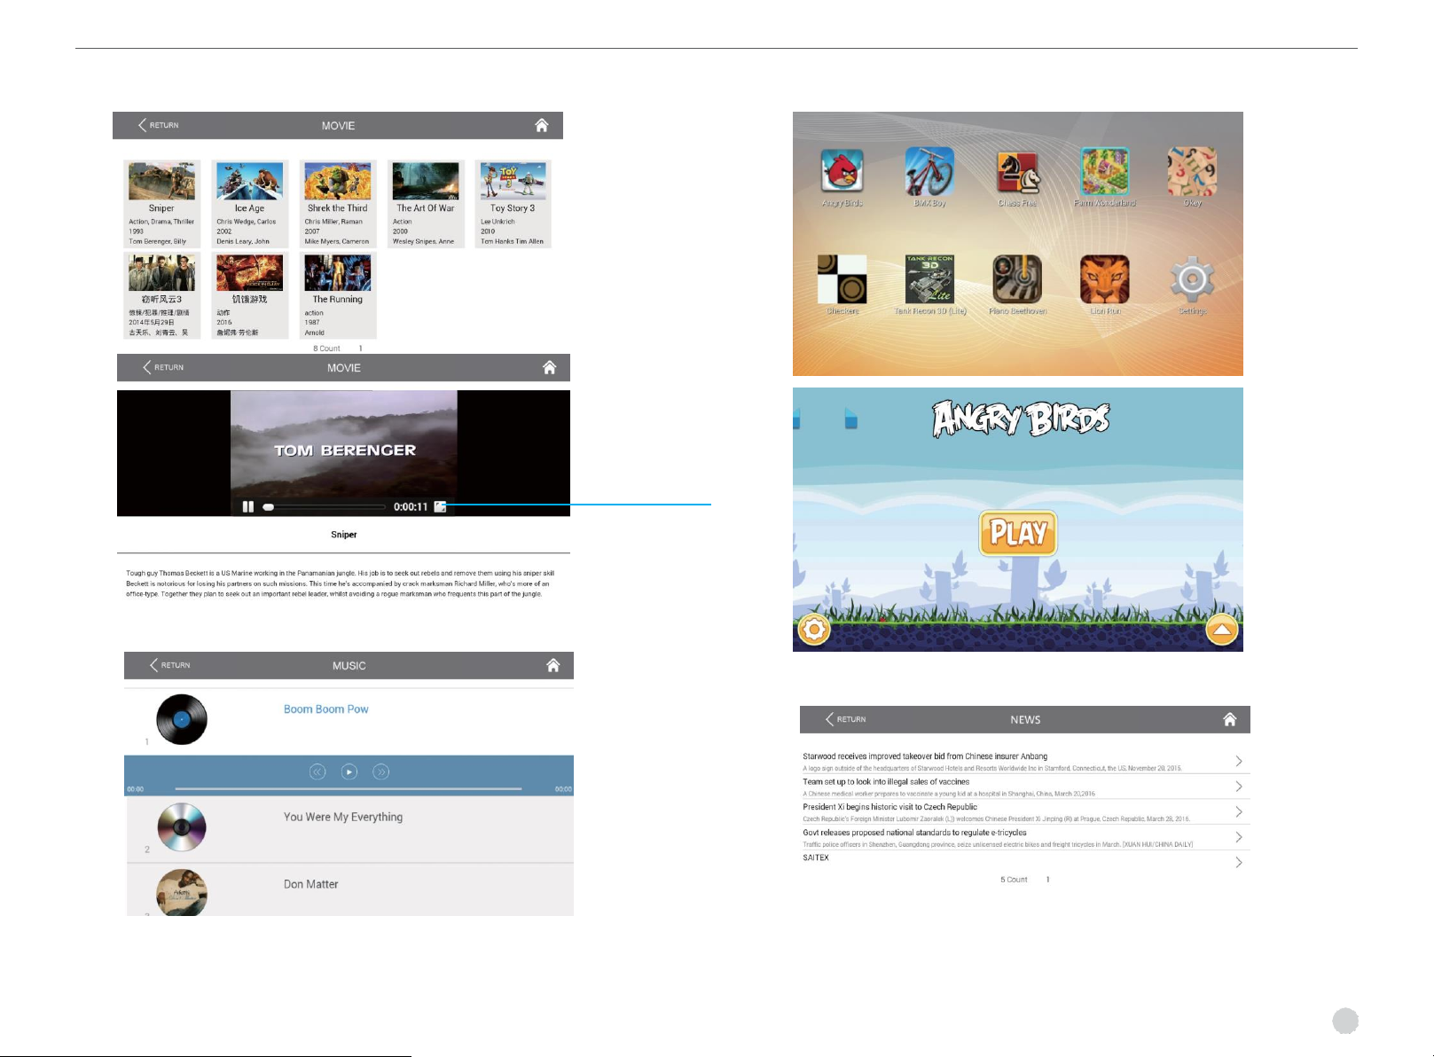Return from the movie list screen

pos(159,125)
